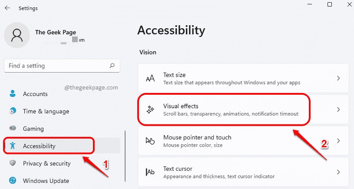Click the user profile avatar picture
This screenshot has height=189, width=354.
point(17,35)
